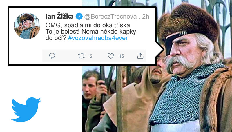Viewport: 232px width, 132px height.
Task: Click the retweet count 6
Action: tap(91, 56)
